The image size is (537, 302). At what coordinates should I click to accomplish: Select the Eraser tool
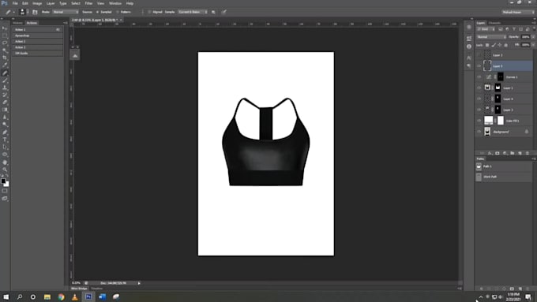[5, 103]
